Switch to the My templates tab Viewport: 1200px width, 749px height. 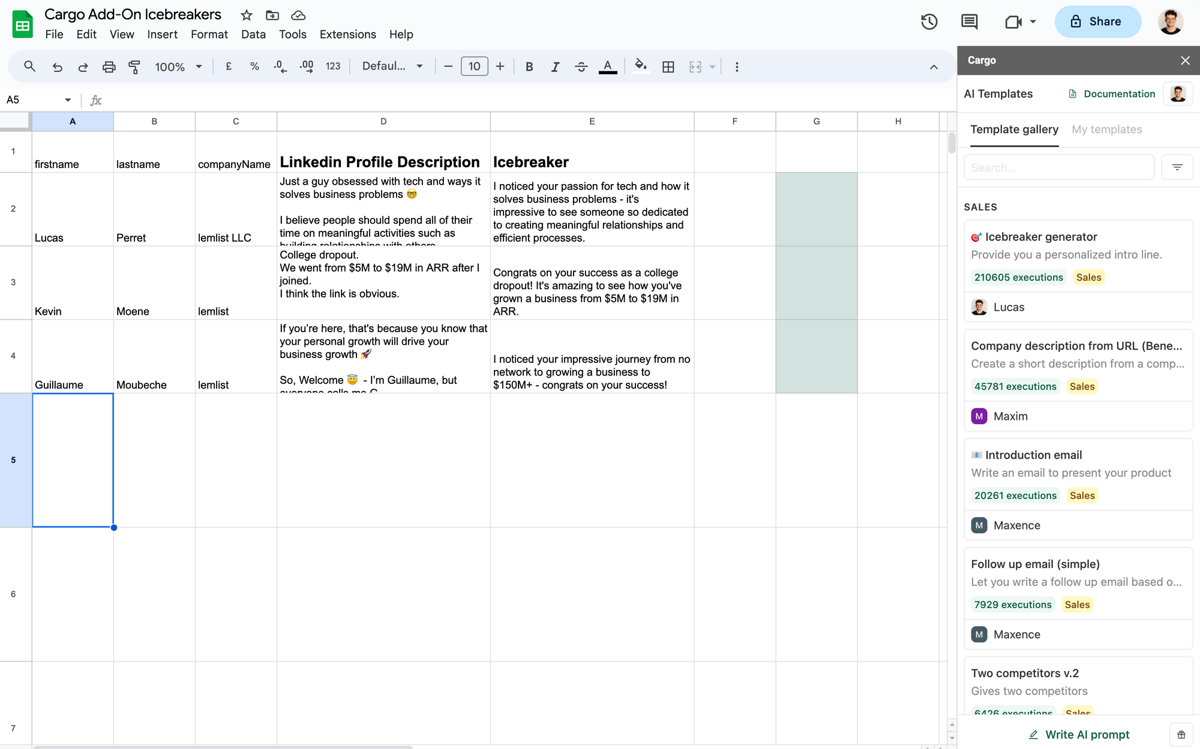[1106, 130]
